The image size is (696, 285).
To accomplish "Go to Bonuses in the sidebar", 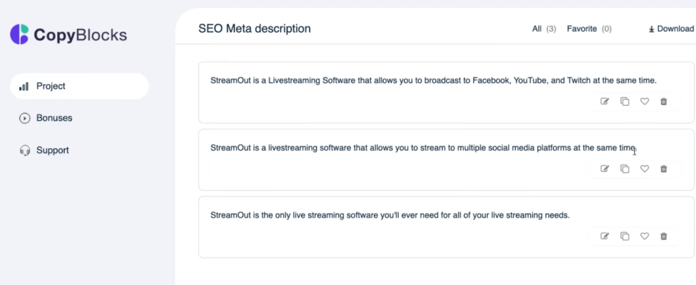I will 54,118.
